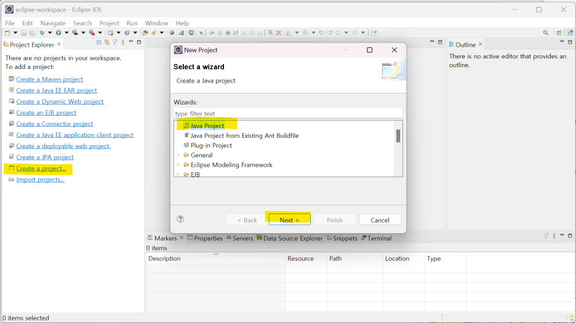The width and height of the screenshot is (576, 323).
Task: Click the dialog help question mark icon
Action: tap(180, 219)
